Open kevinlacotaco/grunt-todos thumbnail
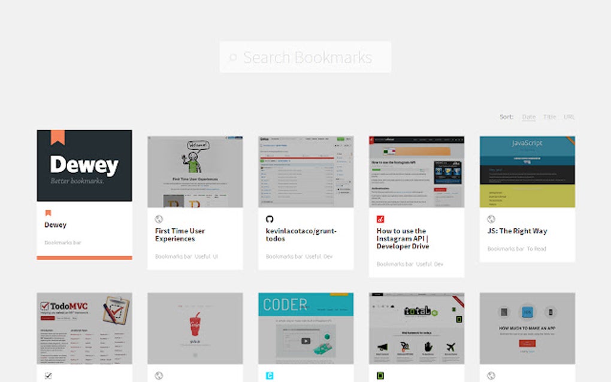The width and height of the screenshot is (611, 382). 306,172
